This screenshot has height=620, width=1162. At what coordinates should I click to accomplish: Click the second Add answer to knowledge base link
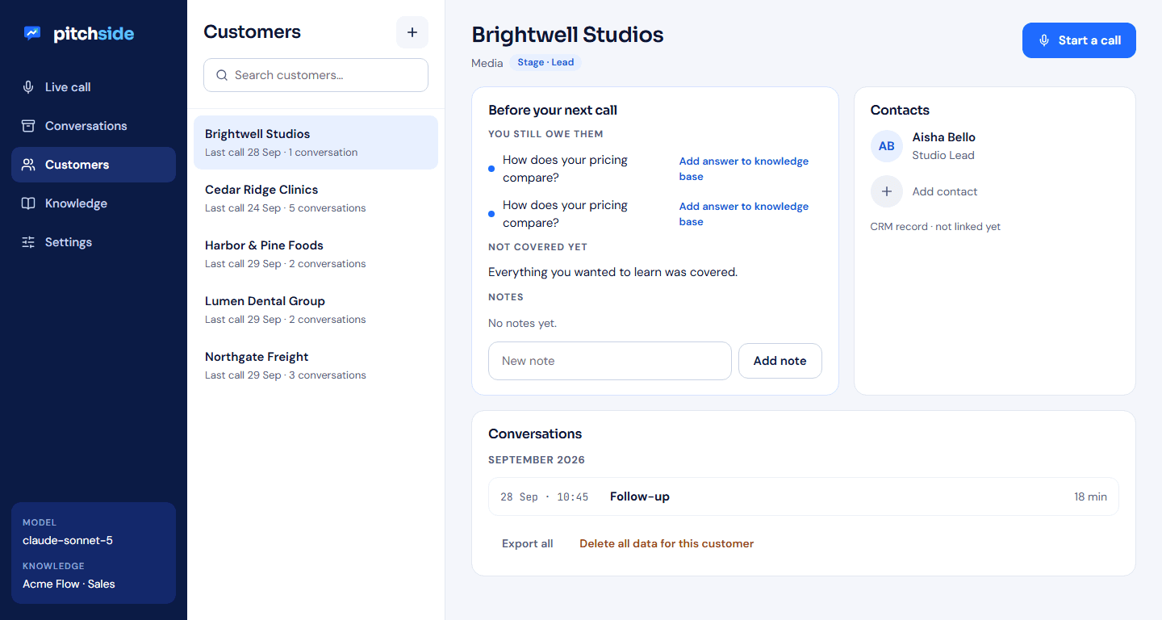point(744,214)
